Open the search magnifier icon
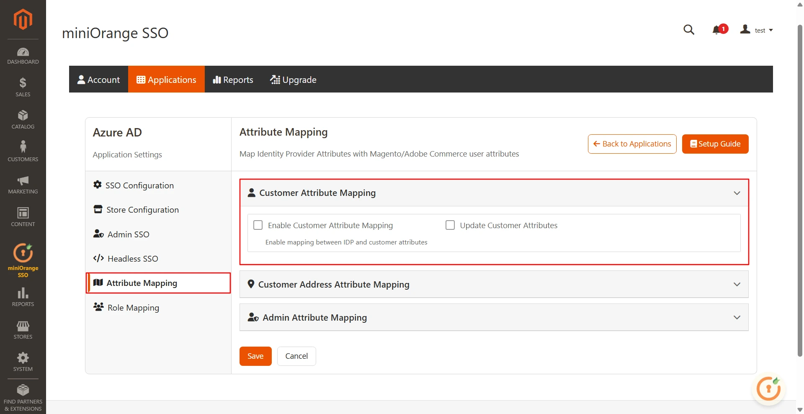Screen dimensions: 804x414 (x=689, y=30)
